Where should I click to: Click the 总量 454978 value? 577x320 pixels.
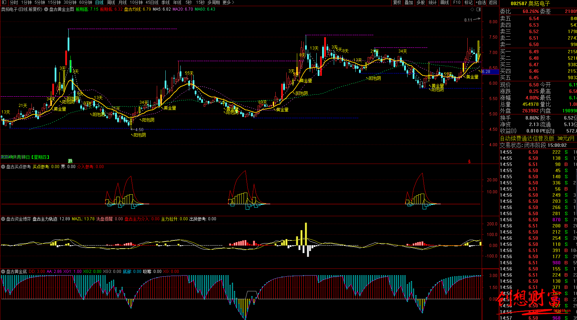click(531, 104)
